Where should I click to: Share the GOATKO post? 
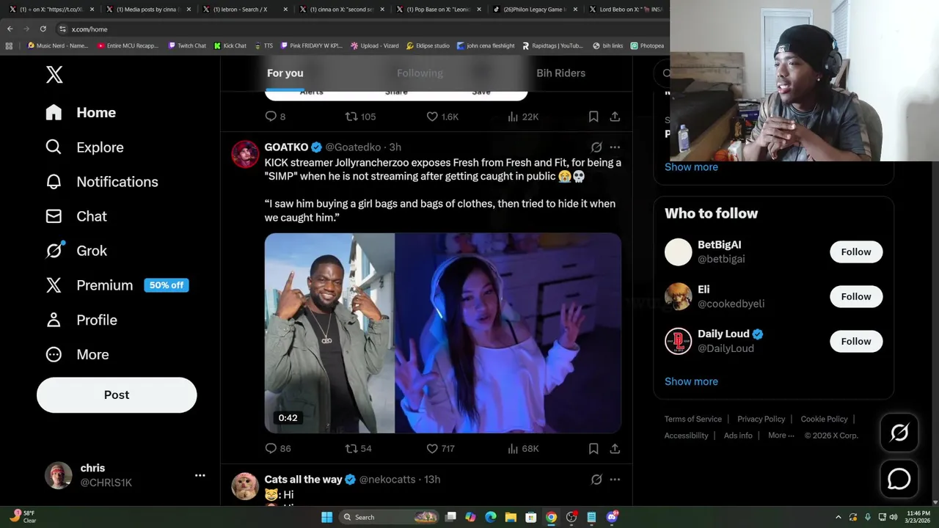(615, 448)
